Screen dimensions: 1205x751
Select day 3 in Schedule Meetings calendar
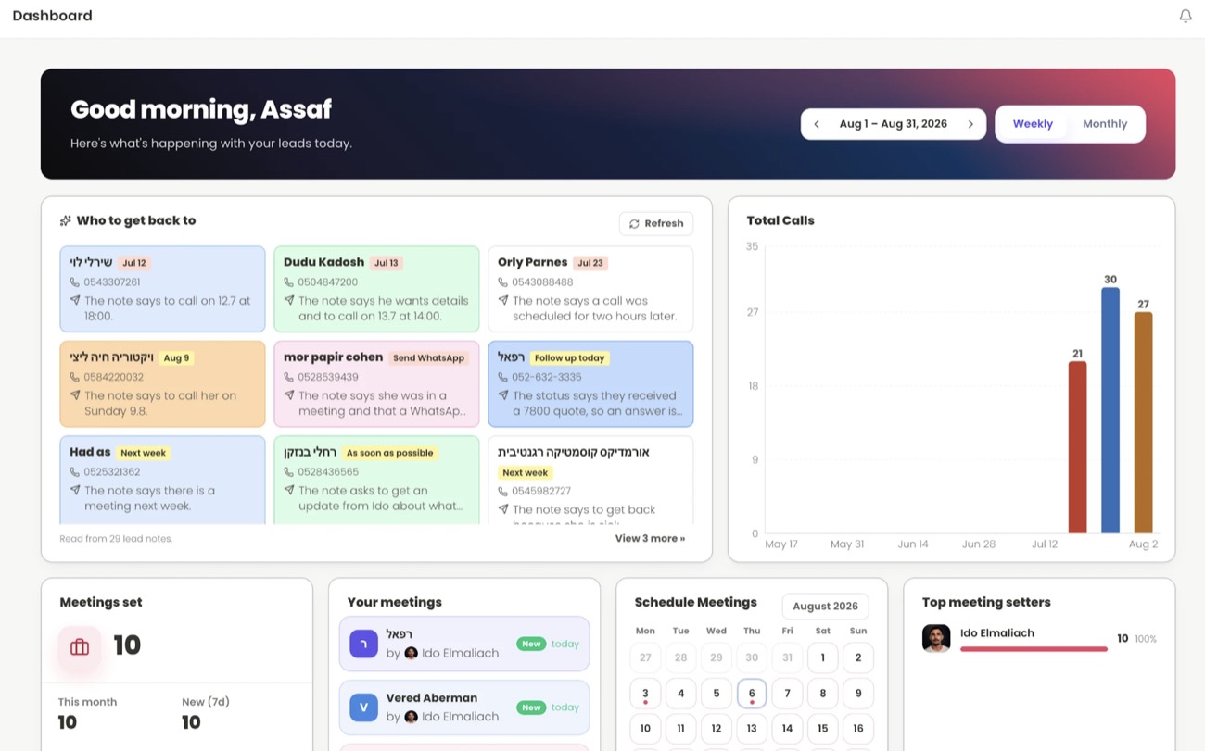tap(645, 694)
